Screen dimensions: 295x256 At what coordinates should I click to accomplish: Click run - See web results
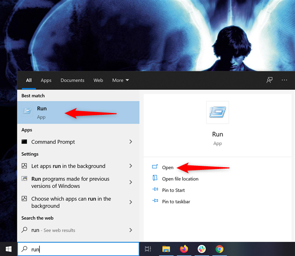(78, 230)
